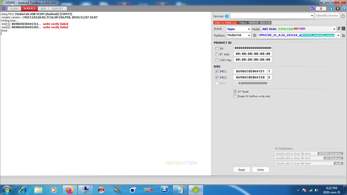Show hidden system tray icons

coord(298,190)
